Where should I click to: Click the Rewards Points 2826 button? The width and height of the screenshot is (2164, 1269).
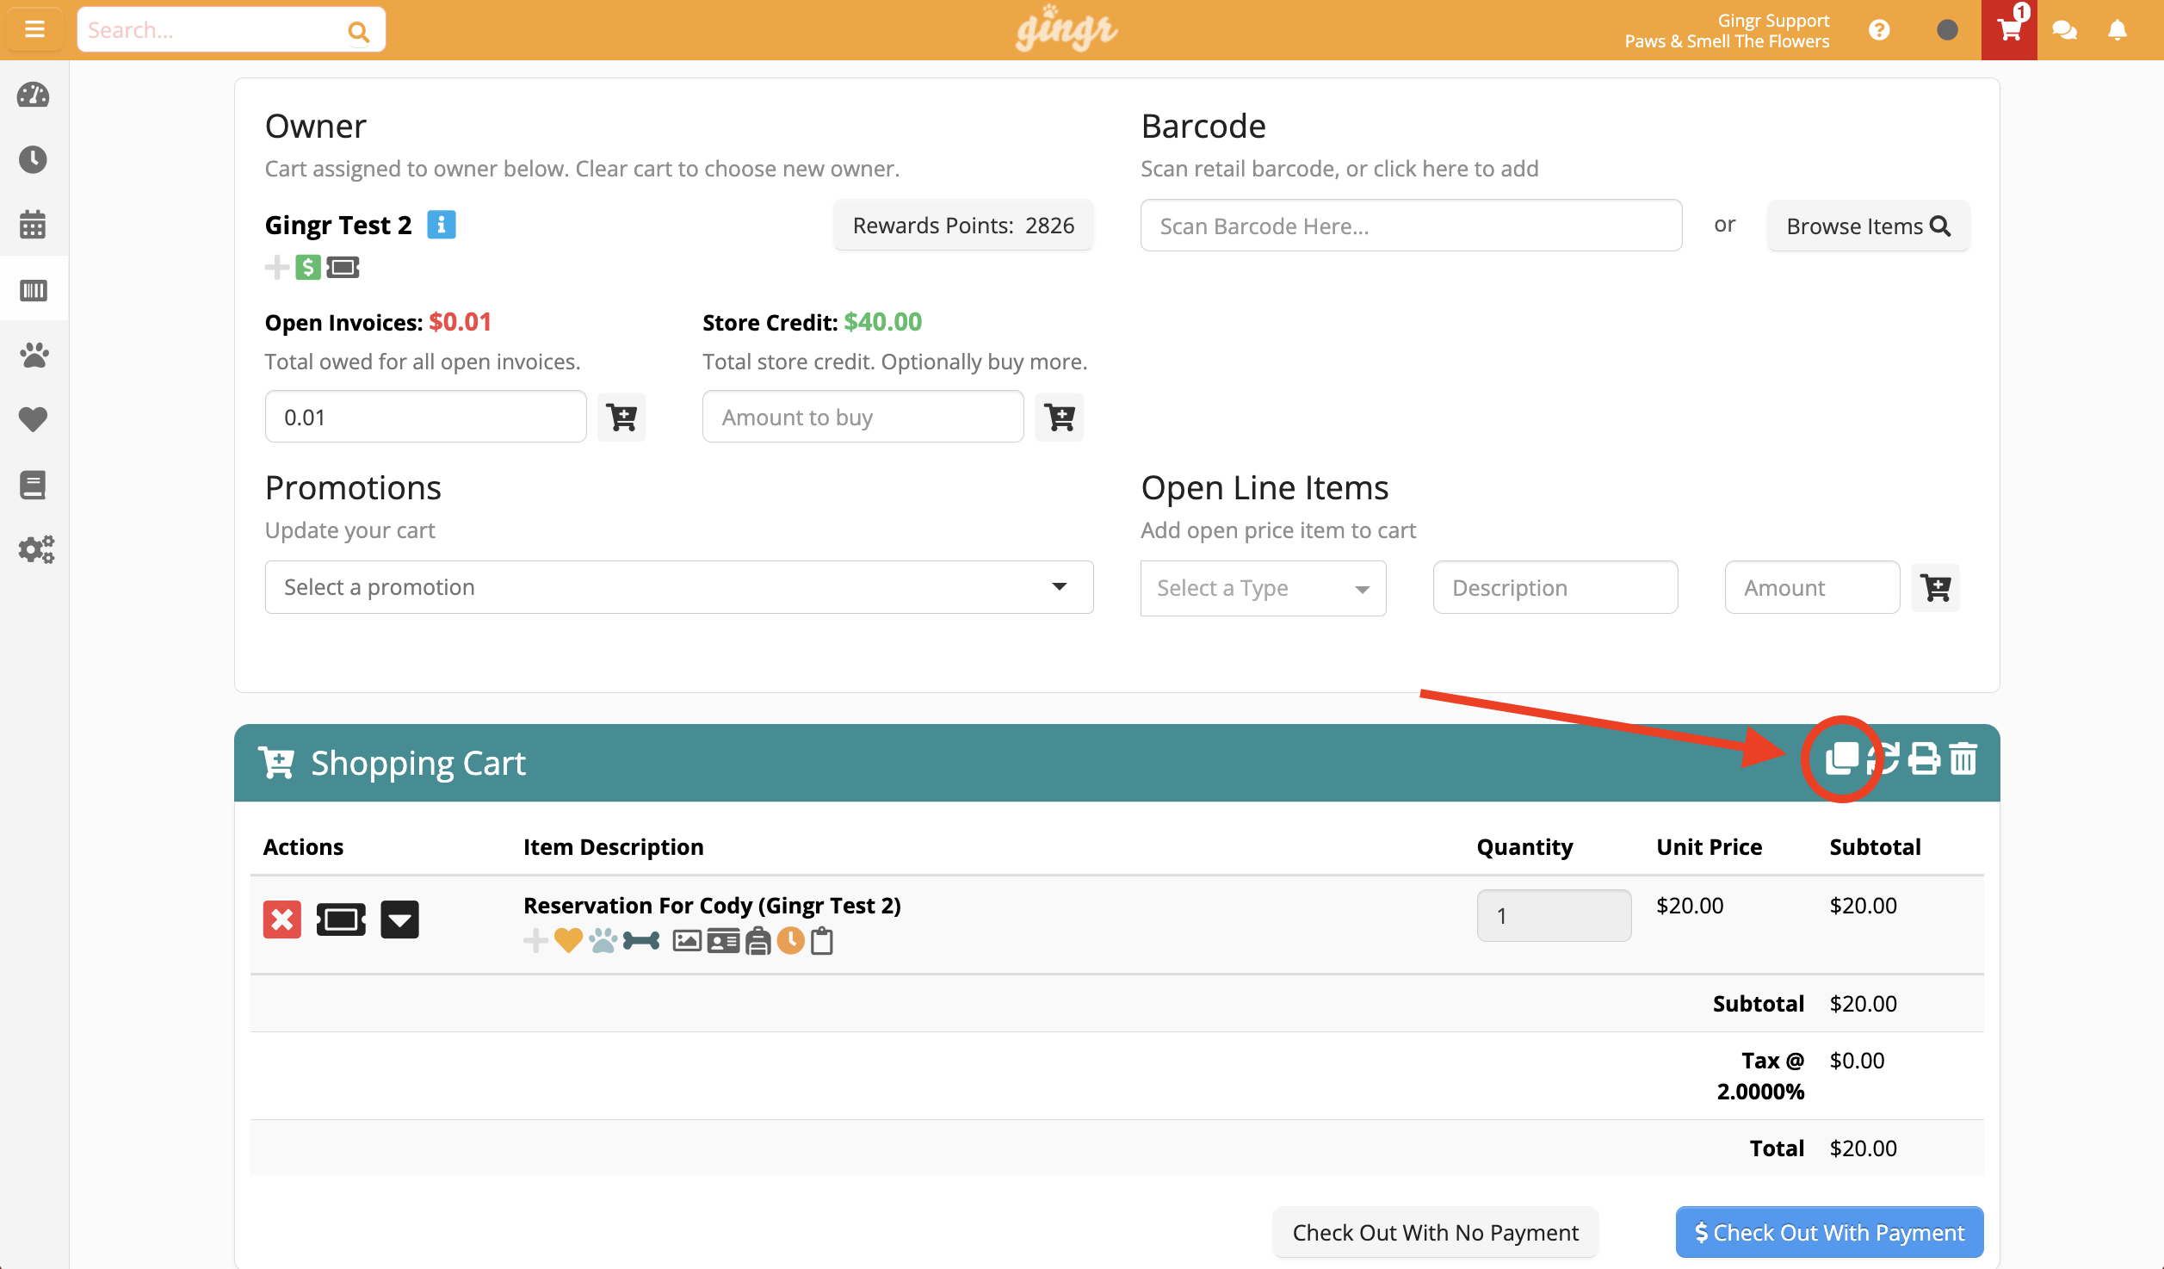(963, 225)
